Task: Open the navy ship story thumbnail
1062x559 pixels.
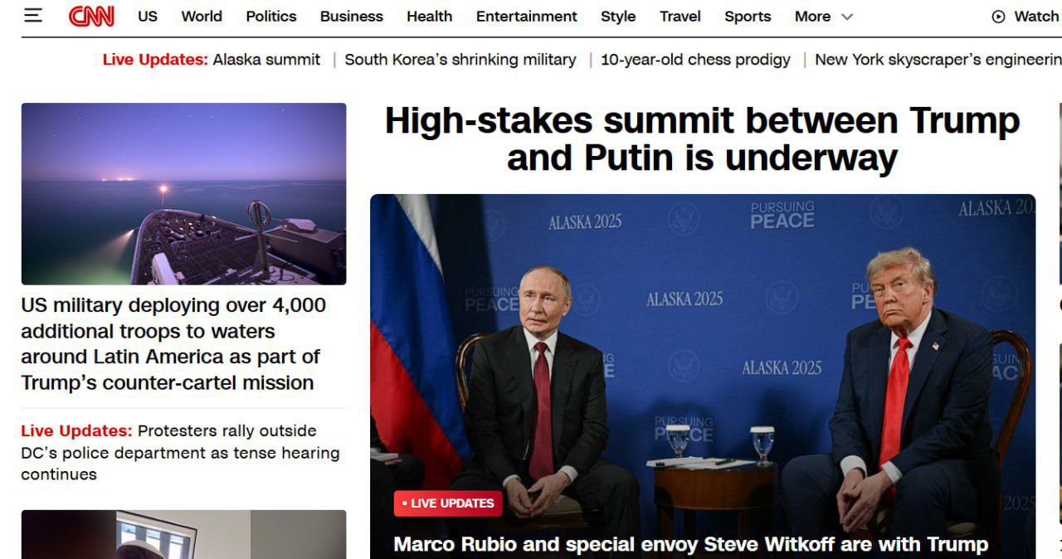Action: (x=183, y=194)
